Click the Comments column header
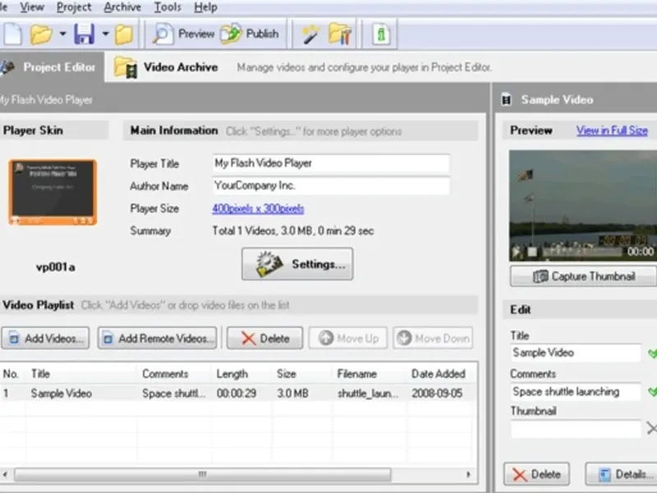Image resolution: width=657 pixels, height=493 pixels. point(174,374)
